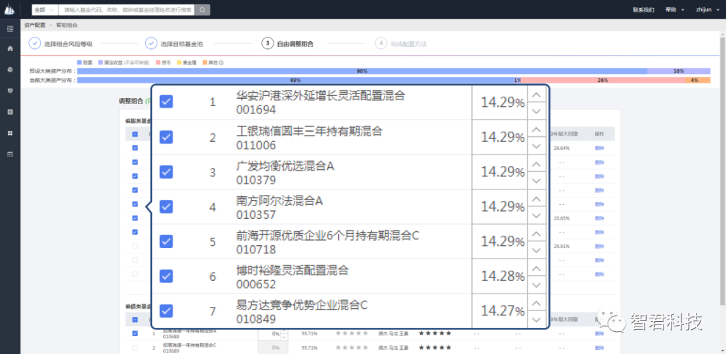Viewport: 726px width, 354px height.
Task: Click the blue 股票 legend swatch
Action: click(x=79, y=62)
